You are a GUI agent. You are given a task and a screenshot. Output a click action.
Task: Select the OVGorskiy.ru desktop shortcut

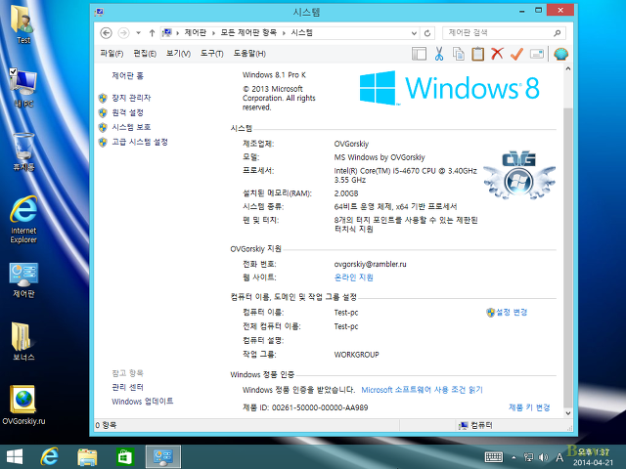click(23, 405)
